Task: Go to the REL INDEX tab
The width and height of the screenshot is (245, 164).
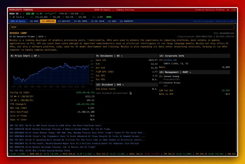Action: point(80,21)
